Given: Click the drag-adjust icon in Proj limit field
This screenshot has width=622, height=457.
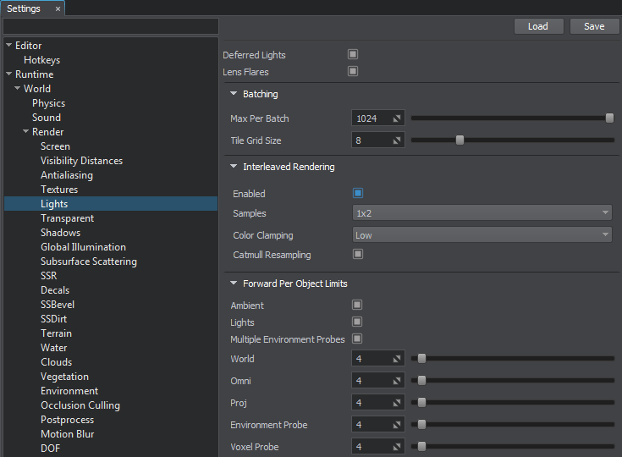Looking at the screenshot, I should (x=396, y=403).
